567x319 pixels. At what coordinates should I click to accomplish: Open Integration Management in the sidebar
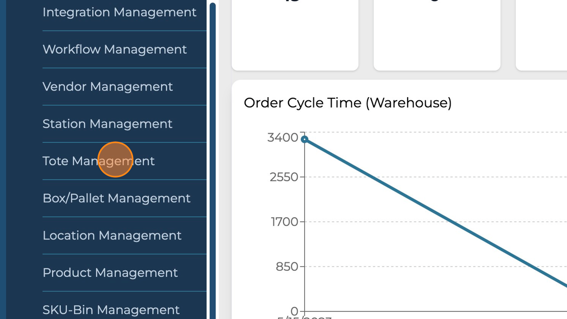coord(119,12)
